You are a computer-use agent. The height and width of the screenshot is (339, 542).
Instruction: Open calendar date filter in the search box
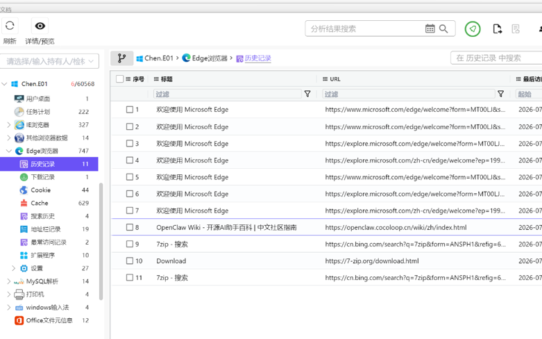point(430,28)
